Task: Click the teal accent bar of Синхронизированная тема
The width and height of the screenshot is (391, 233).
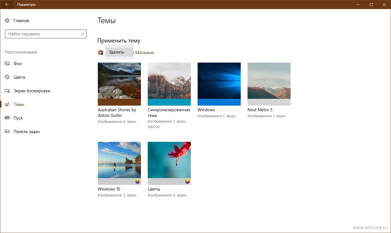Action: [169, 102]
